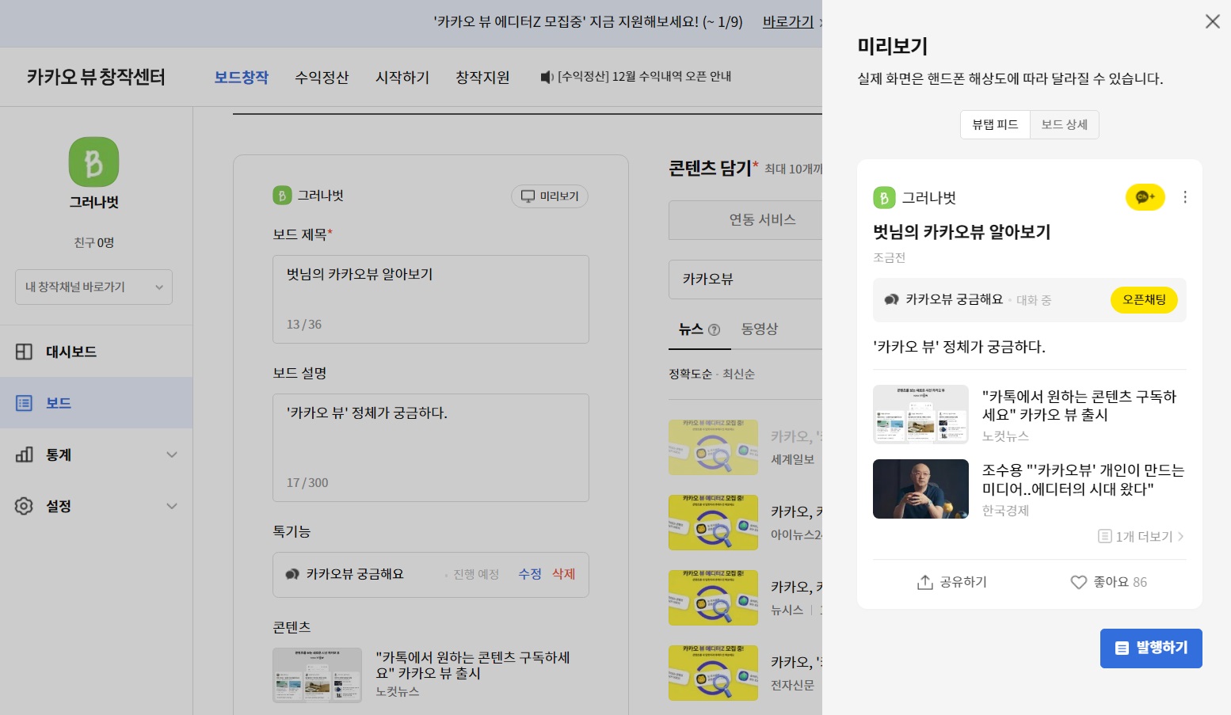Click the 세계일보 news result thumbnail
The width and height of the screenshot is (1231, 715).
point(713,447)
